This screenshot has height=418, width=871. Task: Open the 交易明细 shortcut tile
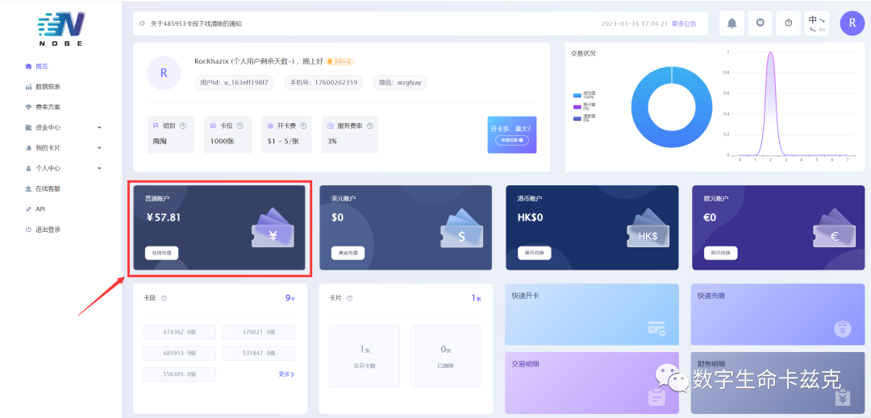point(592,383)
